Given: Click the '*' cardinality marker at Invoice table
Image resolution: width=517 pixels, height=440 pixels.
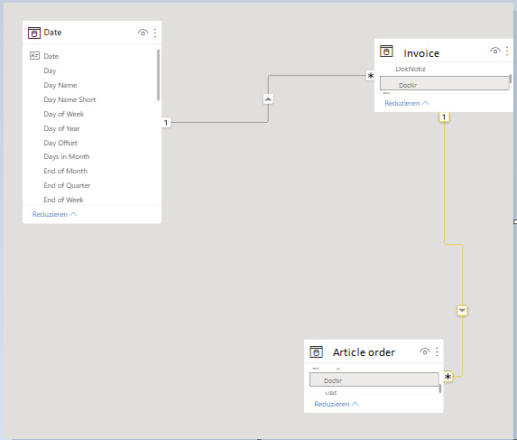Looking at the screenshot, I should (371, 76).
